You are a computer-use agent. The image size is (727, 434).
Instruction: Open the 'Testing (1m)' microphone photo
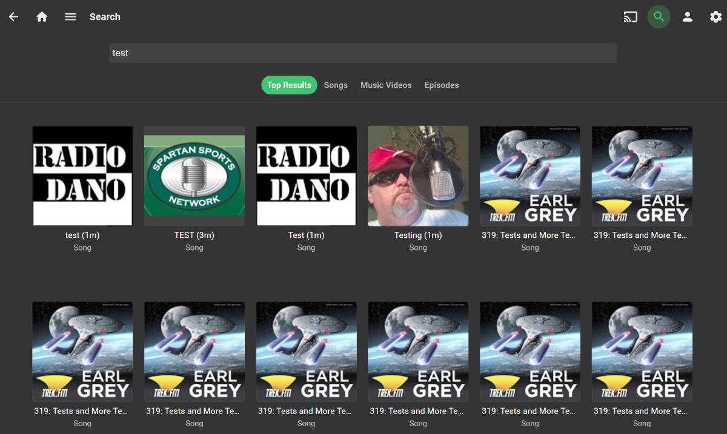(x=418, y=176)
